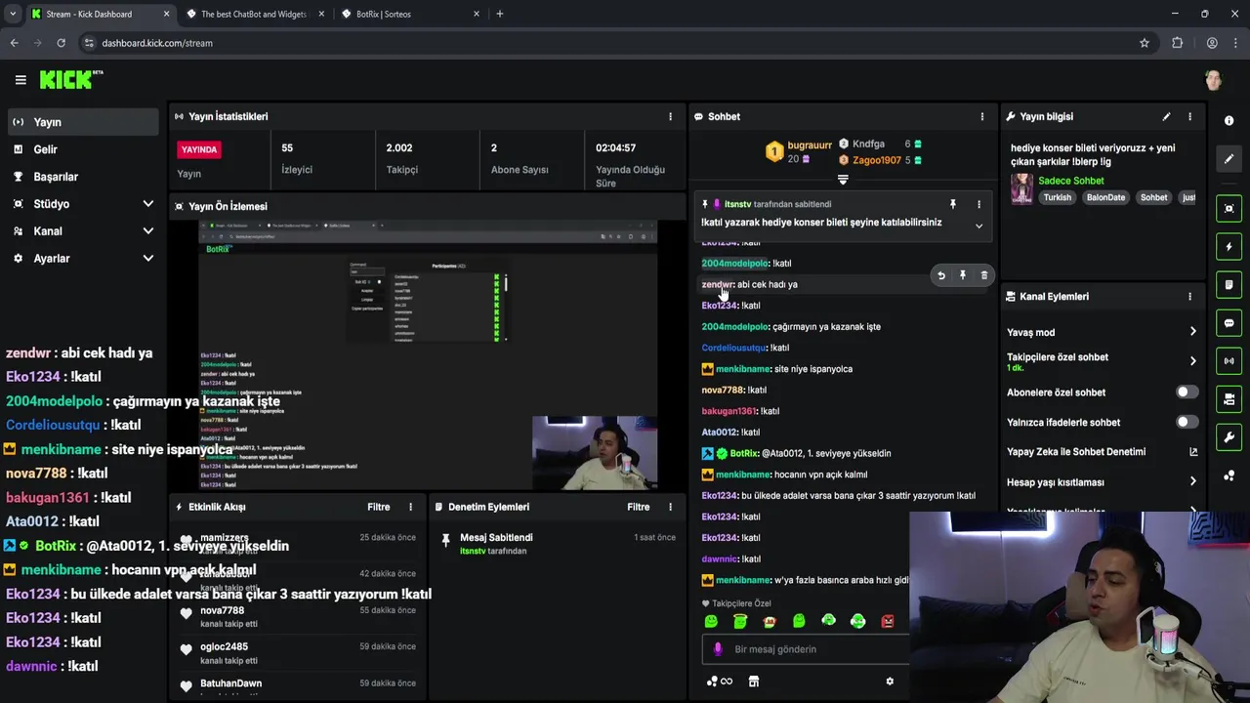Open Denetim Eylemleri panel options menu

click(670, 507)
